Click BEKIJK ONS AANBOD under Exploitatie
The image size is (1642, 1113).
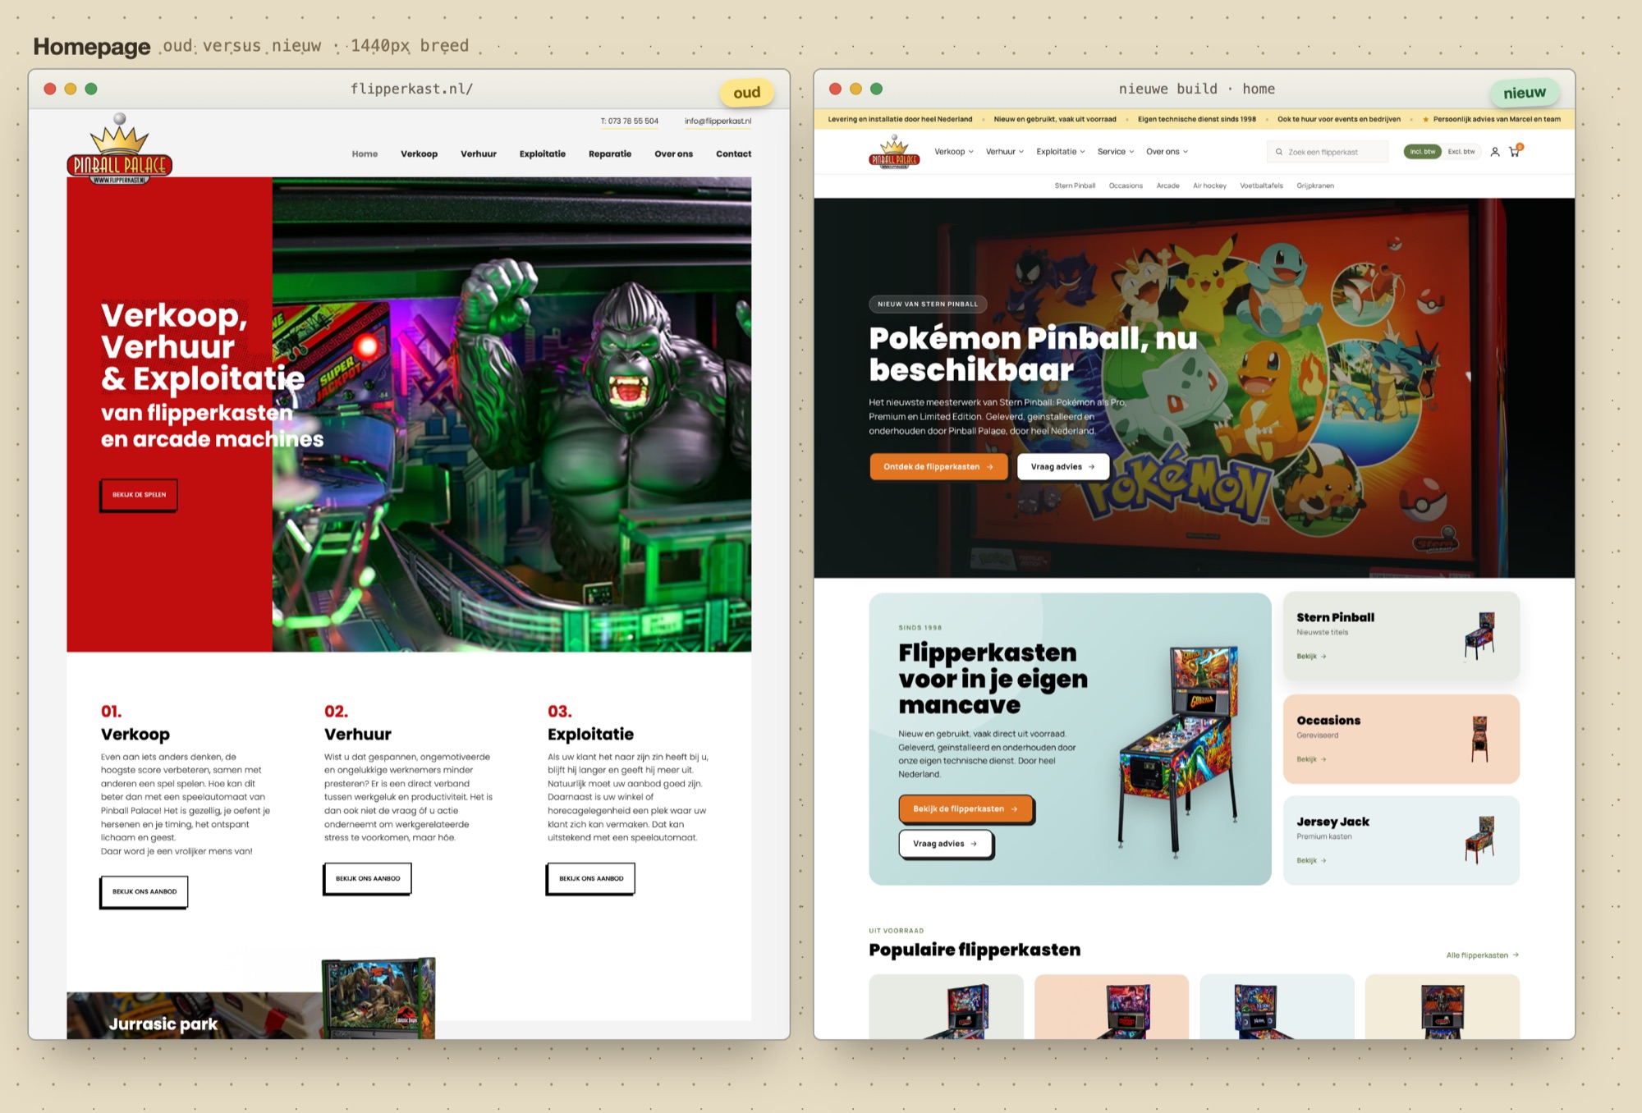[x=591, y=878]
